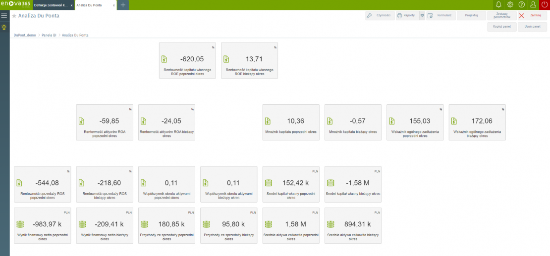Toggle the favorite star beside Analiza Du Ponta

pos(14,16)
